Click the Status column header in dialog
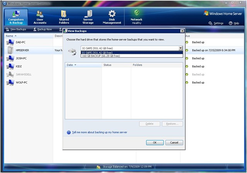247x173 pixels. [116, 65]
